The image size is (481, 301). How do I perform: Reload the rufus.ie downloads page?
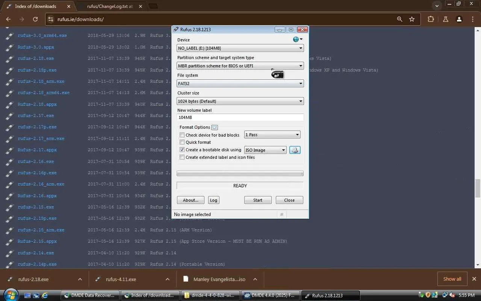35,19
